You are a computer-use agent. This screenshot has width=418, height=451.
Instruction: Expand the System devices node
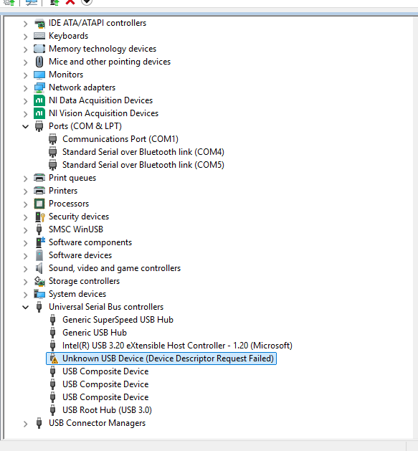[25, 295]
